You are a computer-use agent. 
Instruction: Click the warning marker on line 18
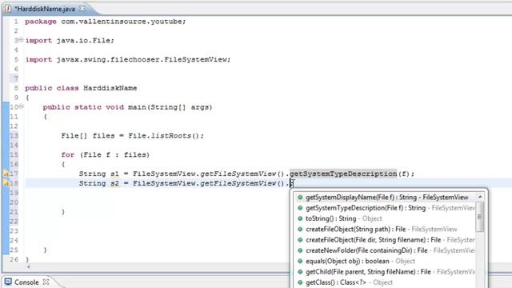6,183
